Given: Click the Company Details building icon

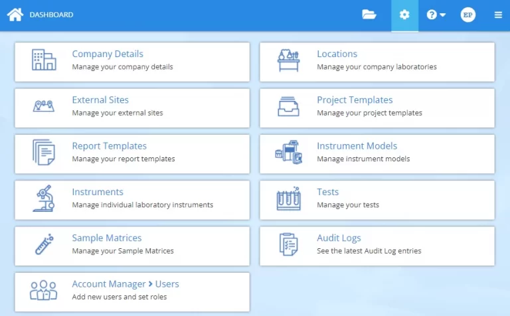Looking at the screenshot, I should [x=44, y=60].
